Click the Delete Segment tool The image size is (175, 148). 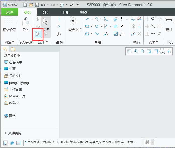pyautogui.click(x=139, y=19)
